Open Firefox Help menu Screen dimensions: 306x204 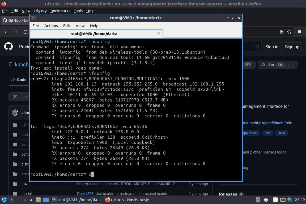90,11
